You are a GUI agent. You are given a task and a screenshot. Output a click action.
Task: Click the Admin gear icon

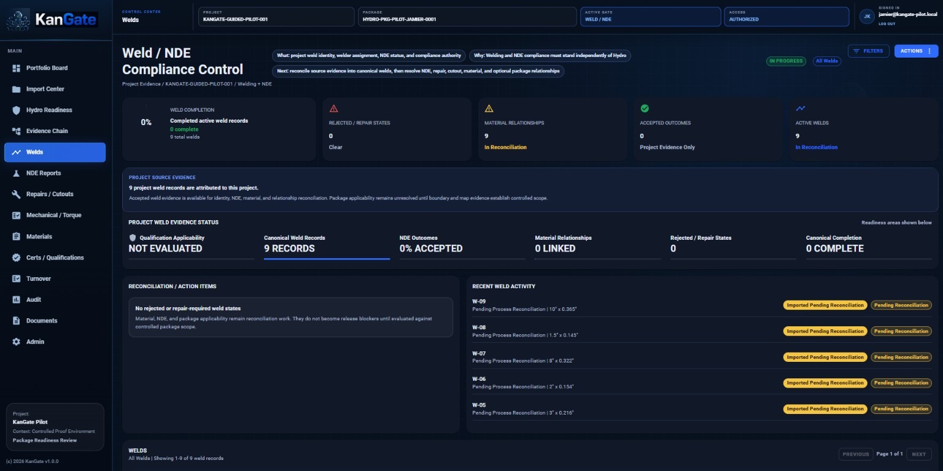[17, 342]
